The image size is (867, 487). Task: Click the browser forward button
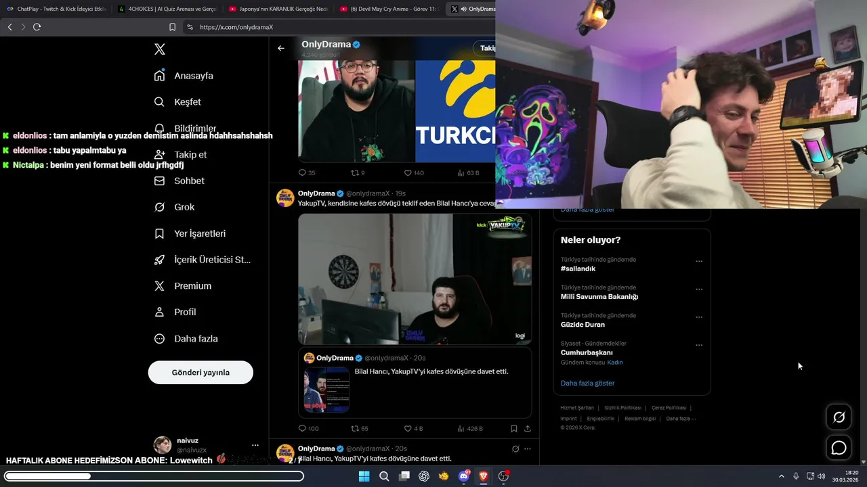23,27
